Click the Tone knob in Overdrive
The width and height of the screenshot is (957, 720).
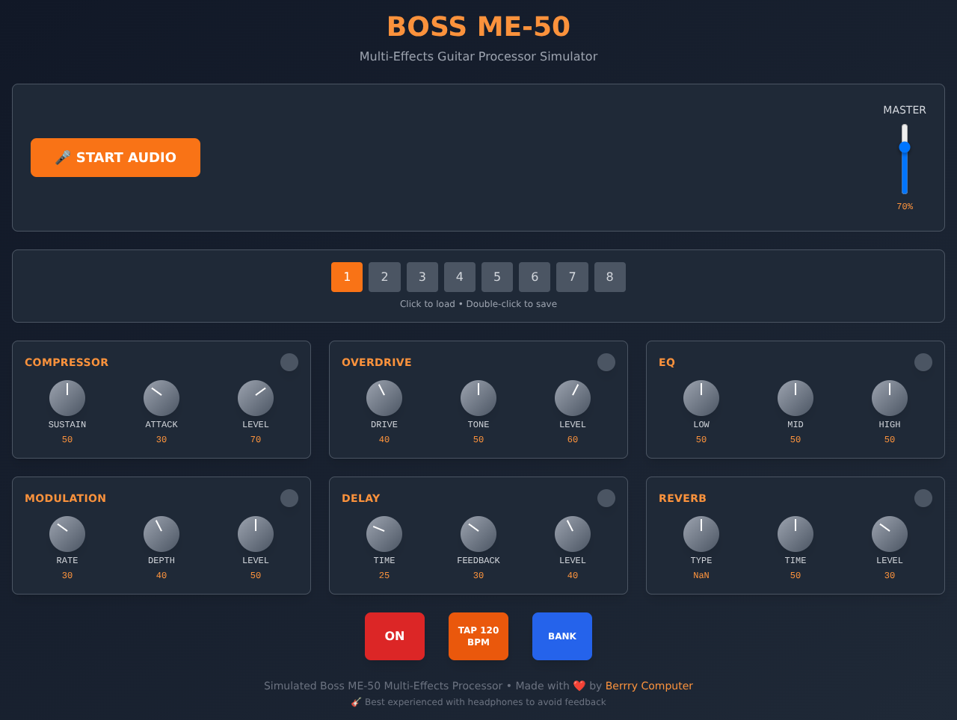[478, 397]
